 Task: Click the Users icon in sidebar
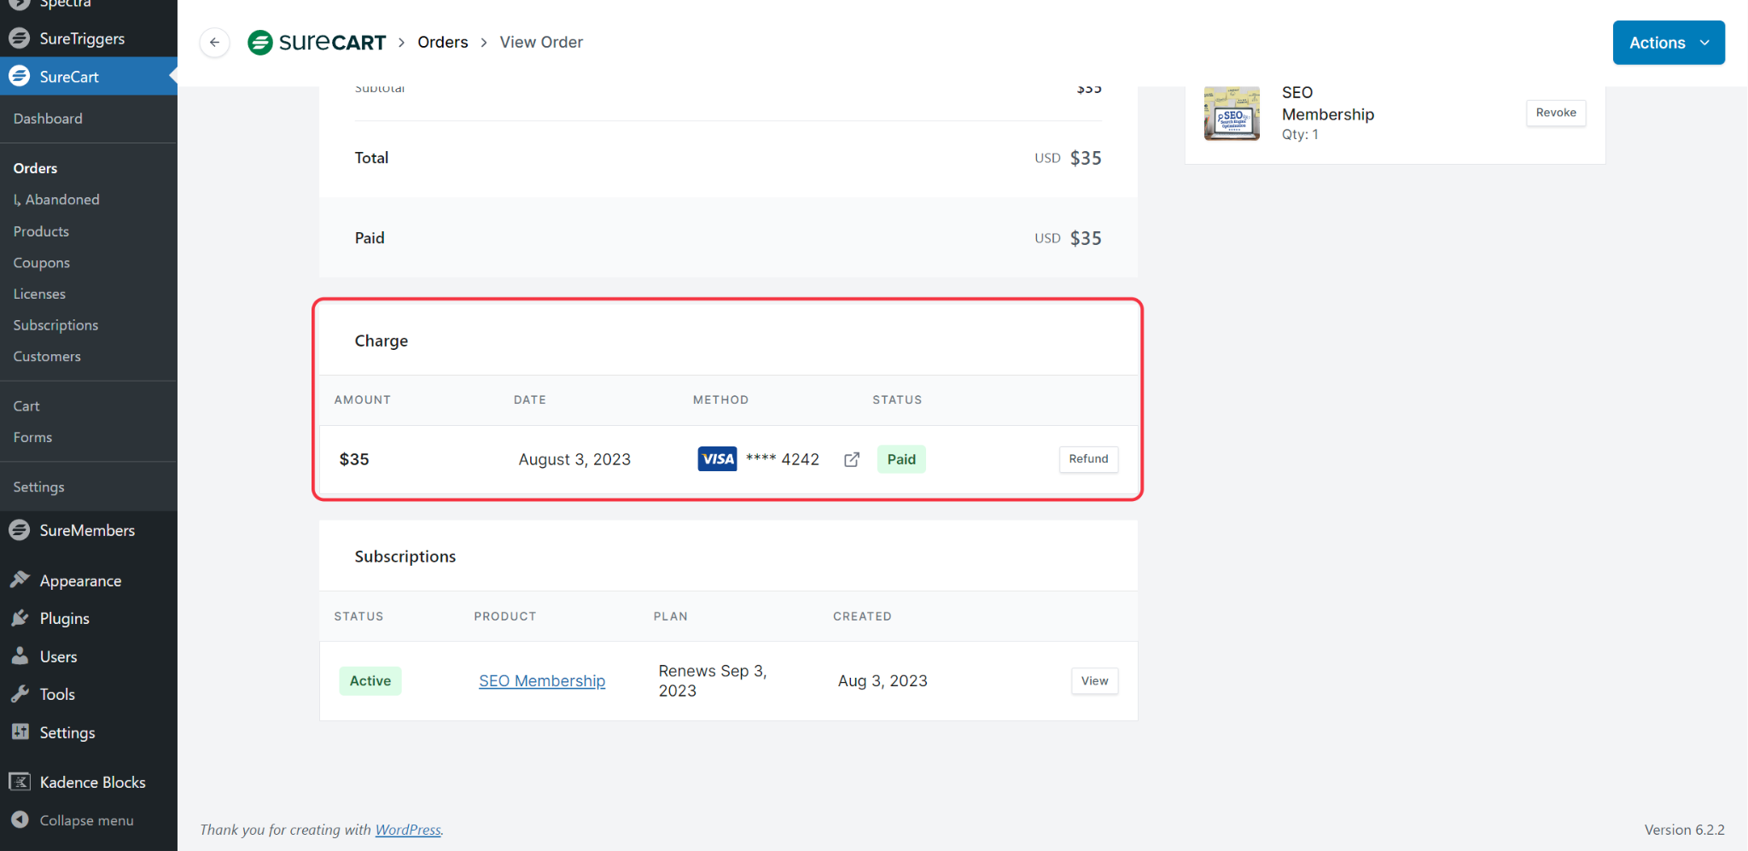coord(20,656)
